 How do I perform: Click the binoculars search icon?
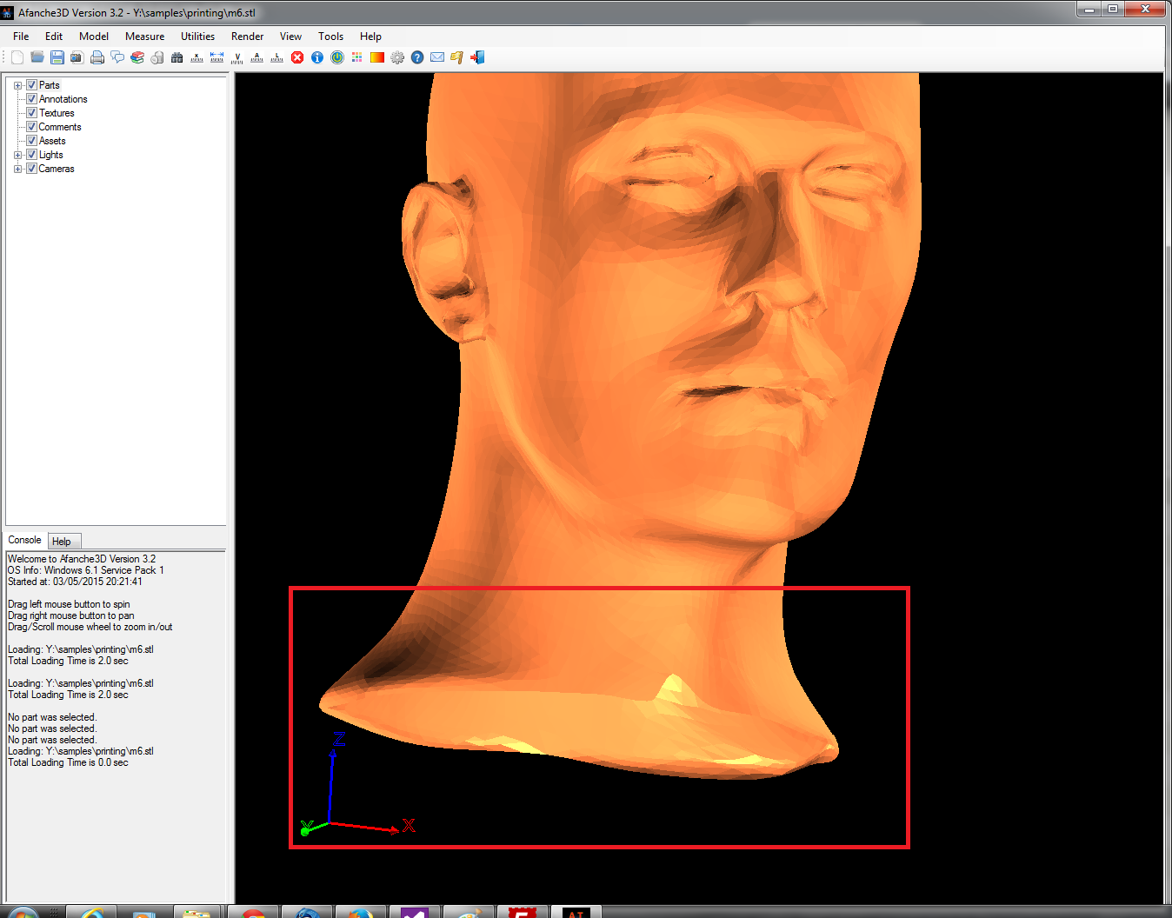point(177,57)
